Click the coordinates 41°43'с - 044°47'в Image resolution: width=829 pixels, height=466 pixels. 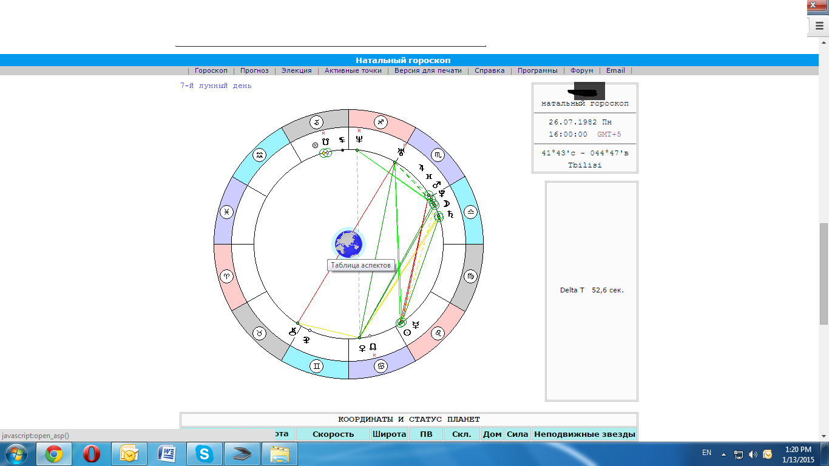(585, 153)
